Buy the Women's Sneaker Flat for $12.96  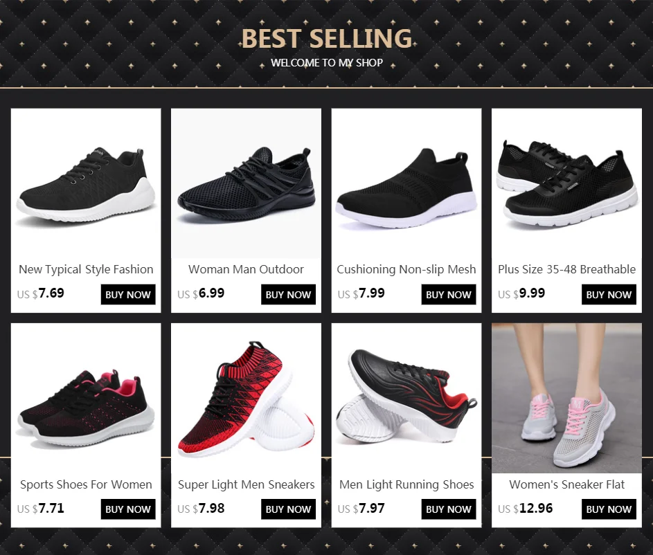[609, 509]
